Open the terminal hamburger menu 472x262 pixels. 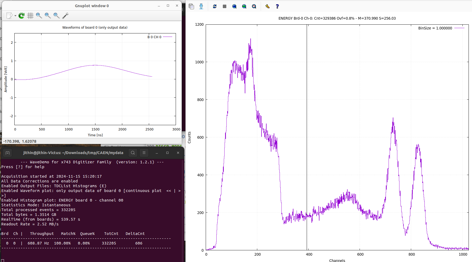coord(144,153)
